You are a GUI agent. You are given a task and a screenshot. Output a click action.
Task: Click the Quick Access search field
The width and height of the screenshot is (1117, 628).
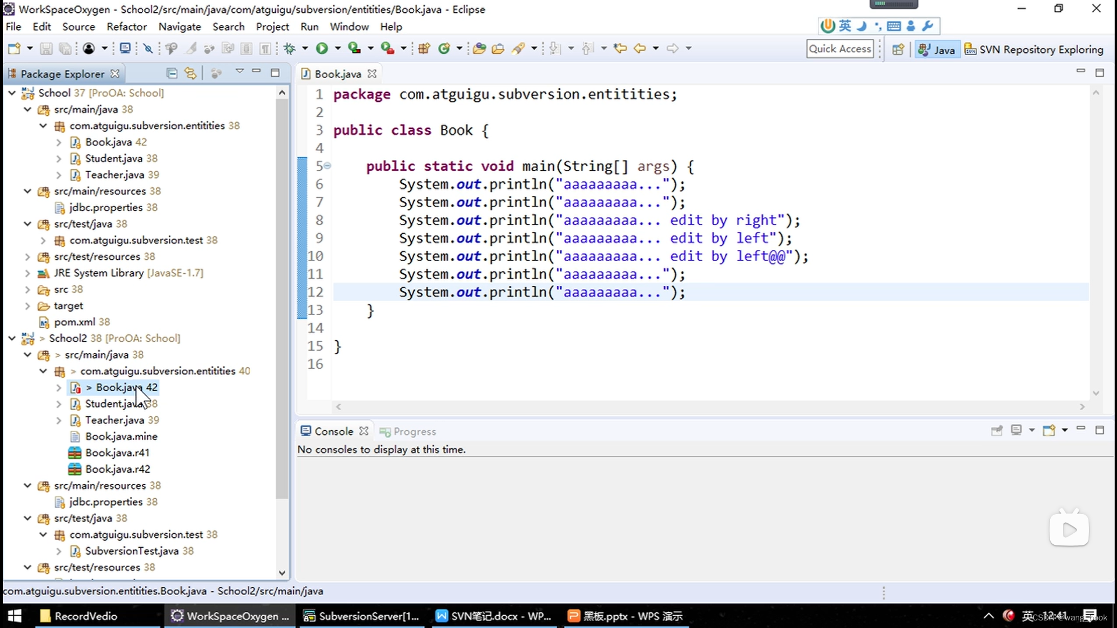(840, 49)
